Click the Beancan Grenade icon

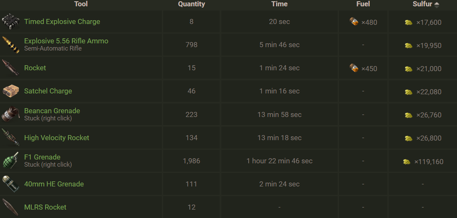click(x=10, y=114)
